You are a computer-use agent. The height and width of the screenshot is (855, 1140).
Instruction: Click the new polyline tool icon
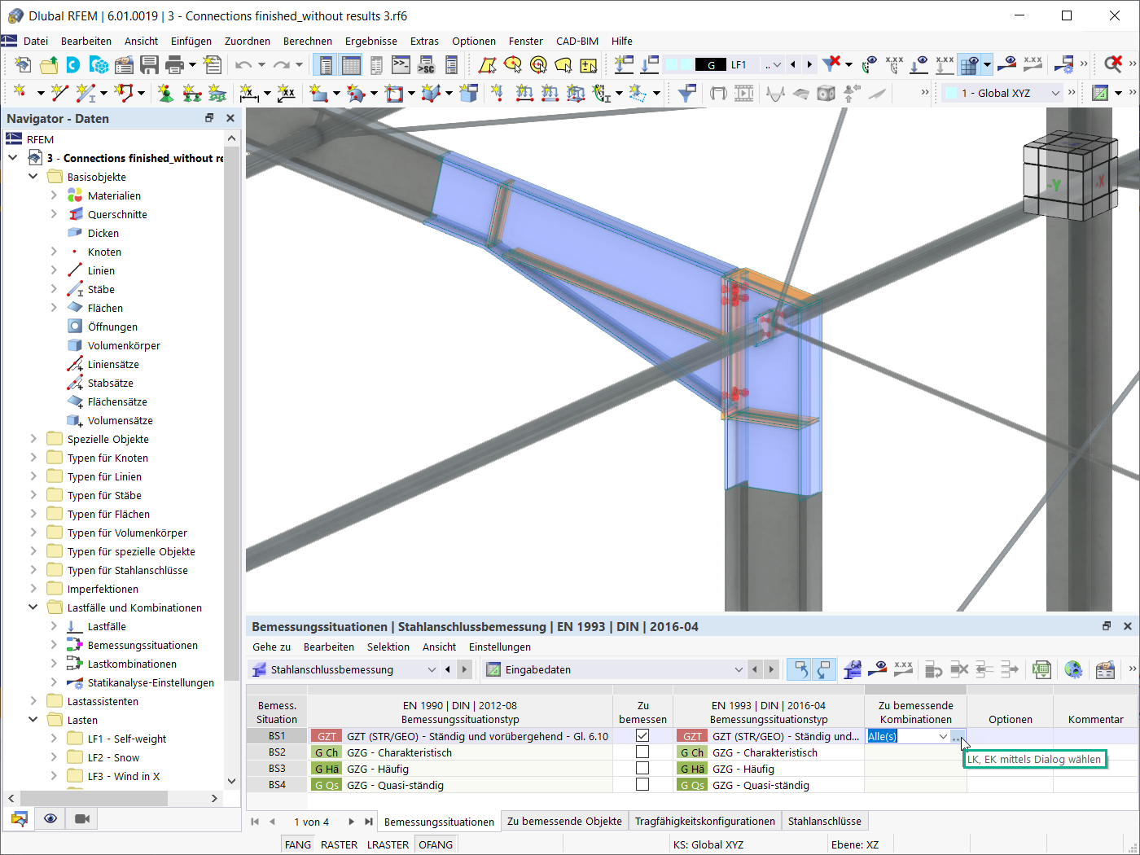[125, 93]
